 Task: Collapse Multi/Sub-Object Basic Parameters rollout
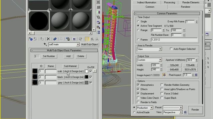(x=64, y=50)
